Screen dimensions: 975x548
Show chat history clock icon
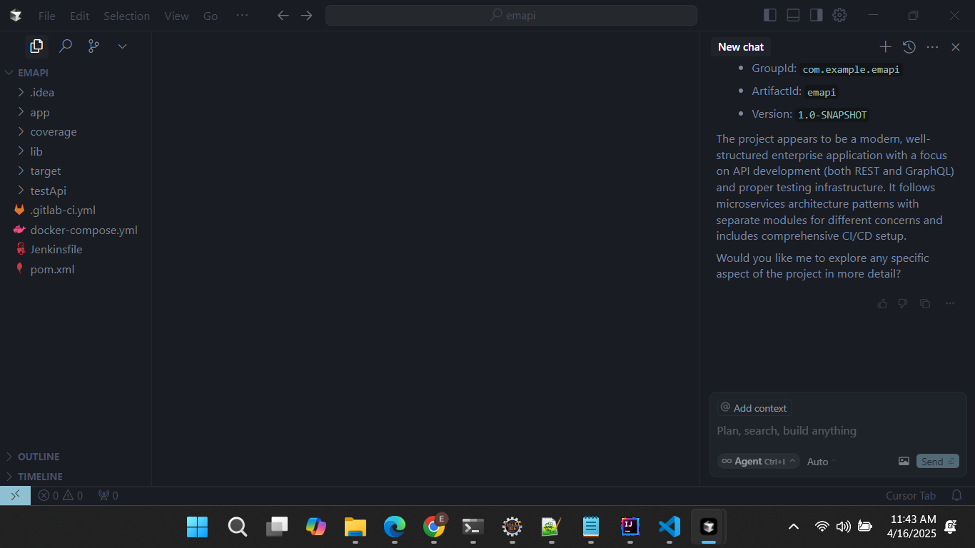click(909, 47)
